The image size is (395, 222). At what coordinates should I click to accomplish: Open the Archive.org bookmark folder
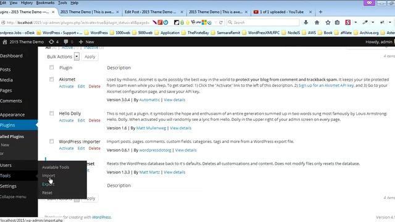(366, 33)
